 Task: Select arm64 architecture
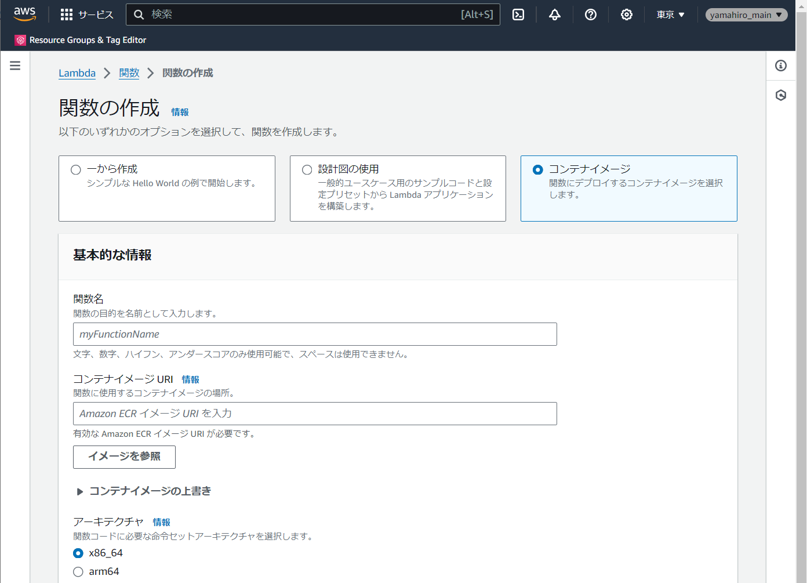pyautogui.click(x=78, y=571)
